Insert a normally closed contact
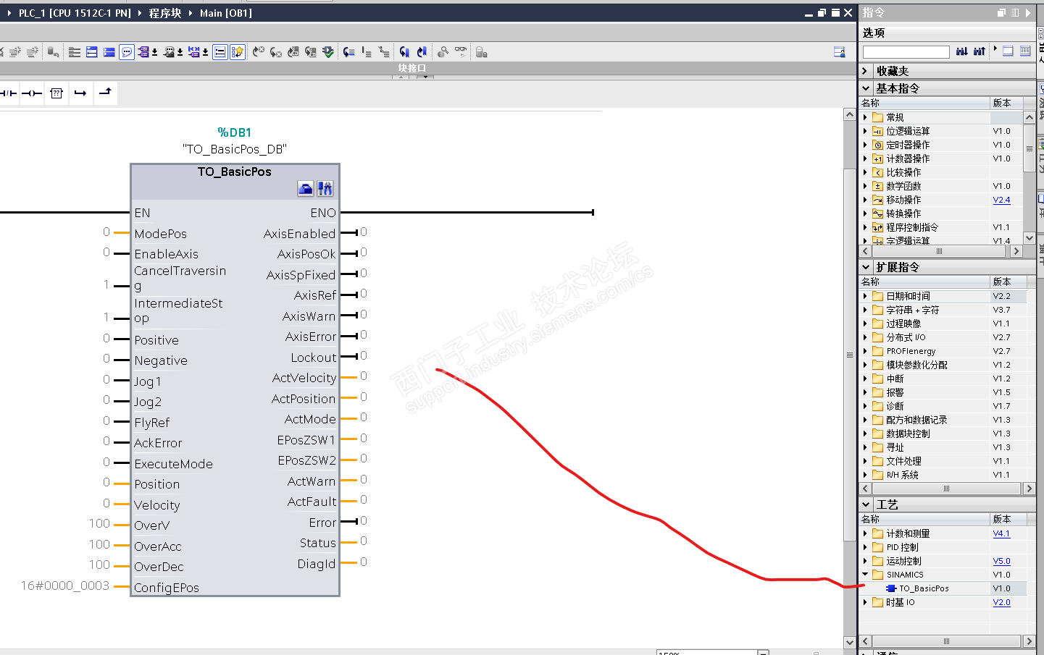This screenshot has height=655, width=1044. [x=8, y=93]
